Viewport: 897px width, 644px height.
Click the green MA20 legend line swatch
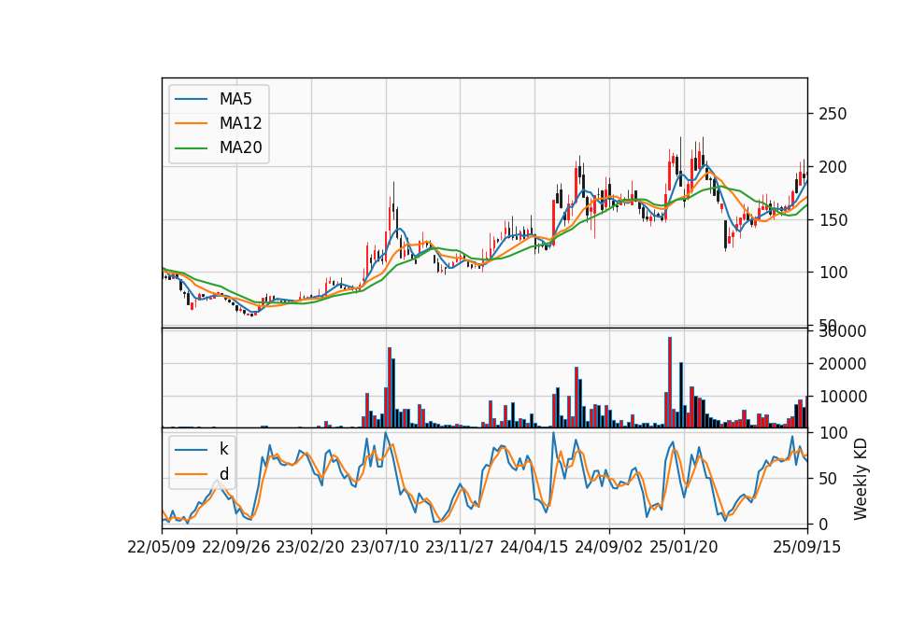point(191,148)
